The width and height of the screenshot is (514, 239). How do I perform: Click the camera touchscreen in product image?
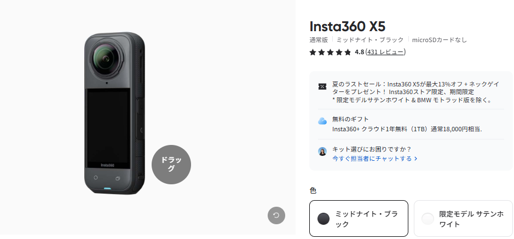[107, 127]
